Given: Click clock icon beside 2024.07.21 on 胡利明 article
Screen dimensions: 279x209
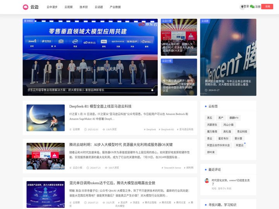Looking at the screenshot, I should (x=88, y=168).
